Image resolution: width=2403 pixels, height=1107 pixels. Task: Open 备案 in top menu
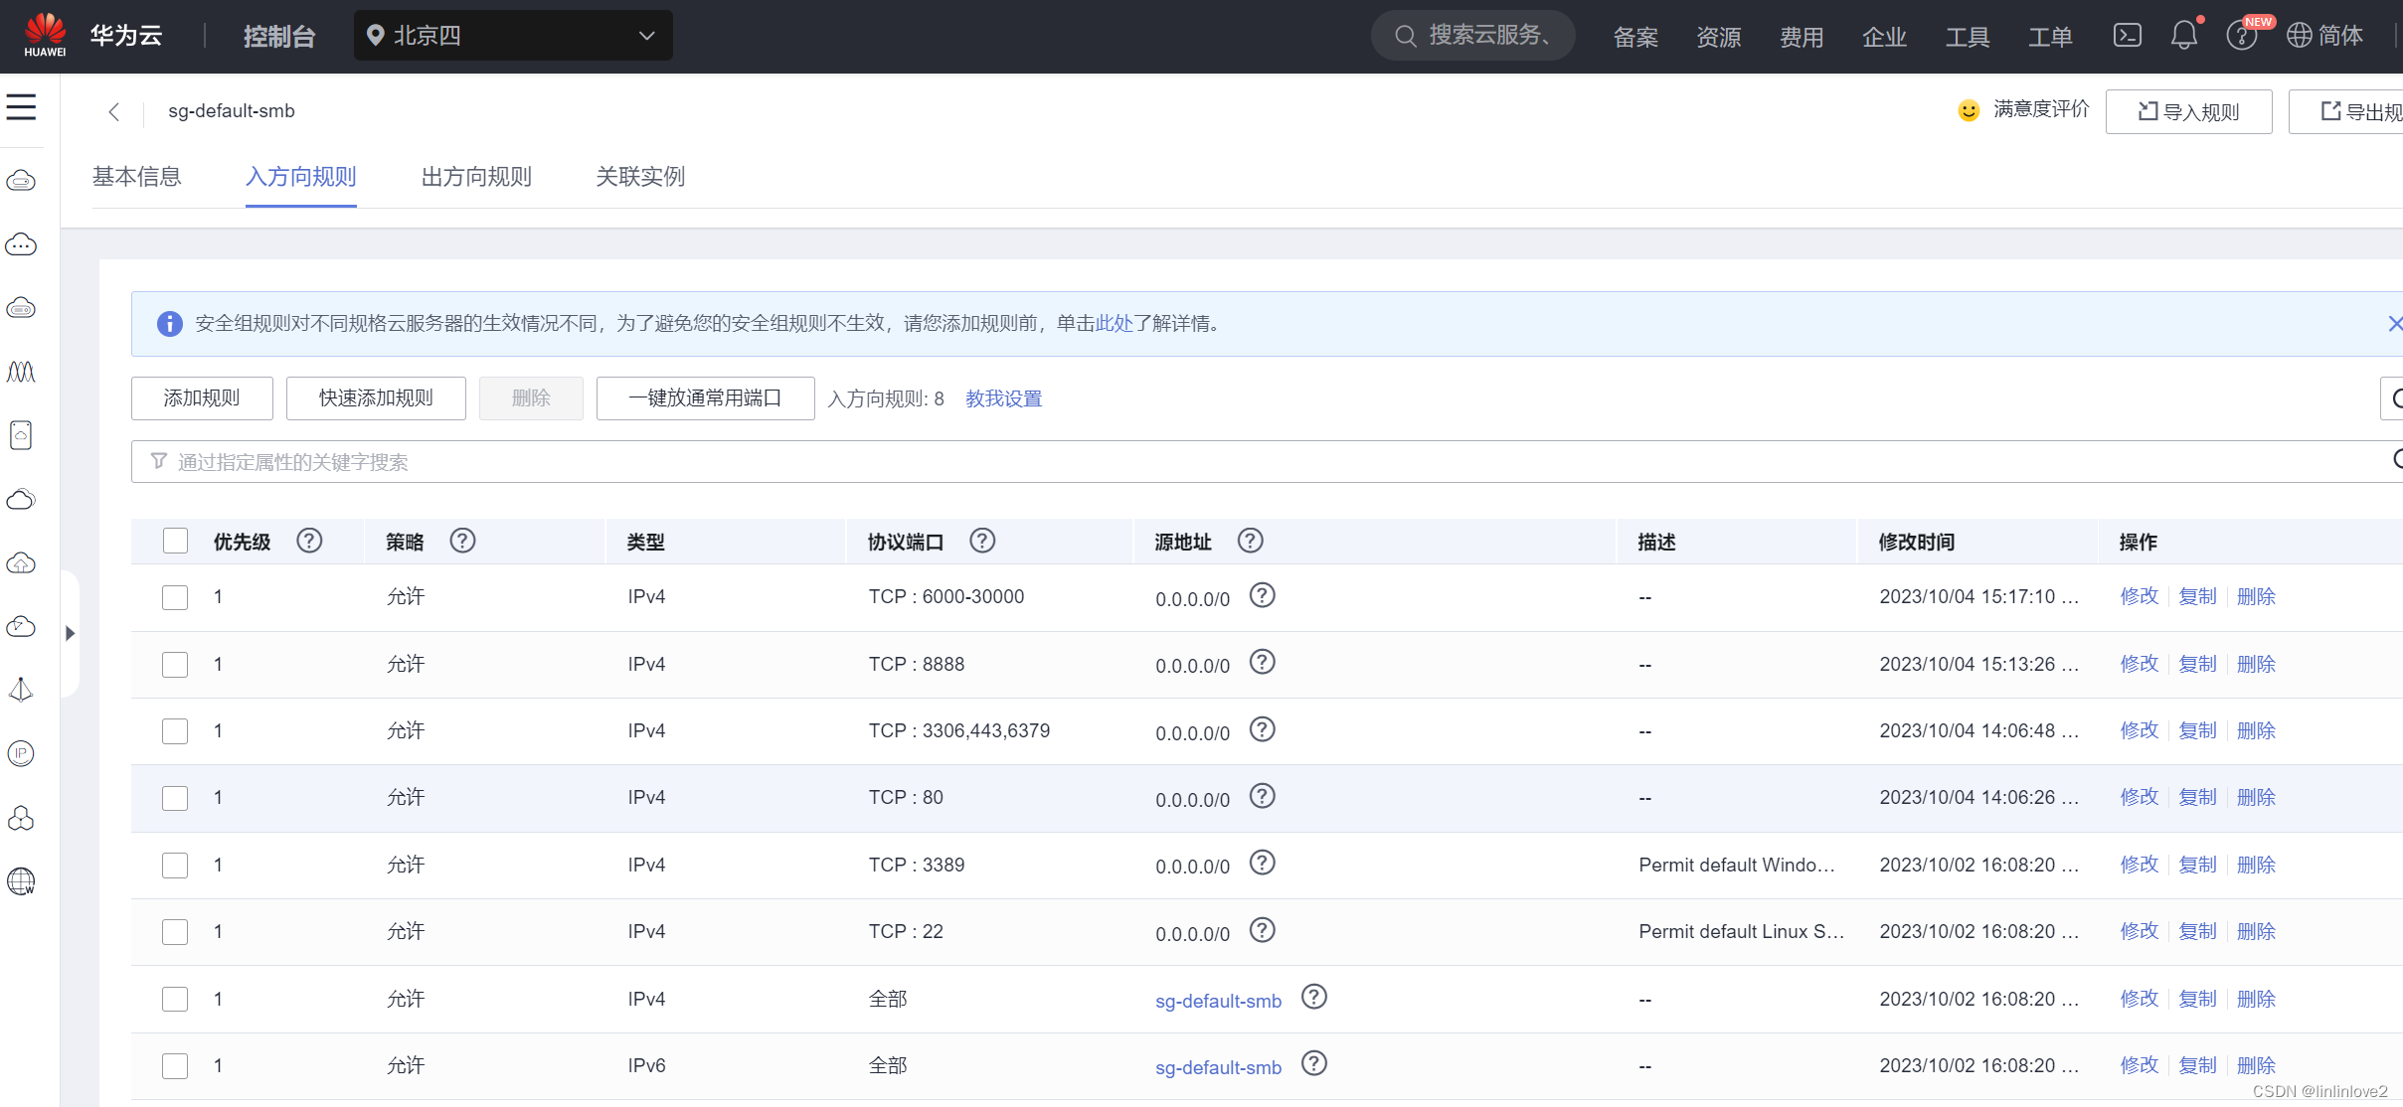pos(1635,37)
